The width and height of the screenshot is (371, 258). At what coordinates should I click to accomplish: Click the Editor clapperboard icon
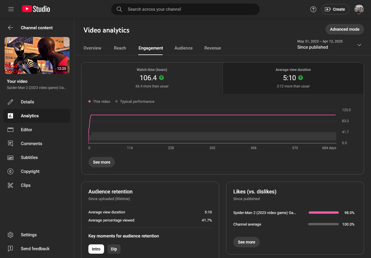10,130
